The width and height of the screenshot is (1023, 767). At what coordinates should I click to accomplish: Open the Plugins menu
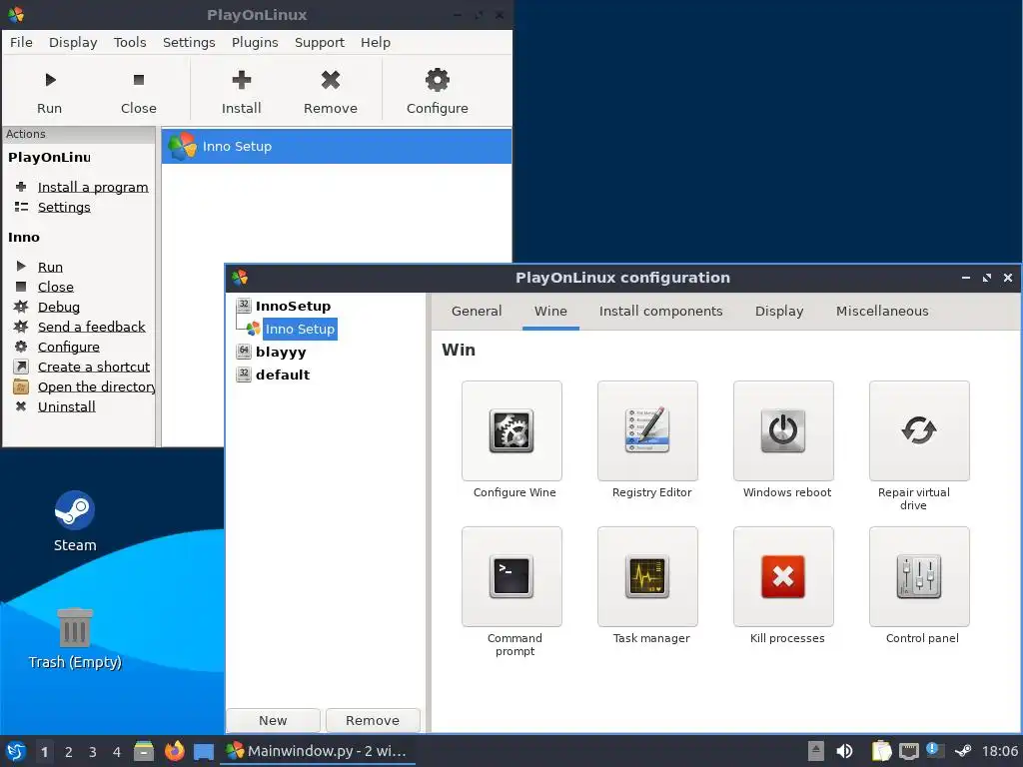255,42
